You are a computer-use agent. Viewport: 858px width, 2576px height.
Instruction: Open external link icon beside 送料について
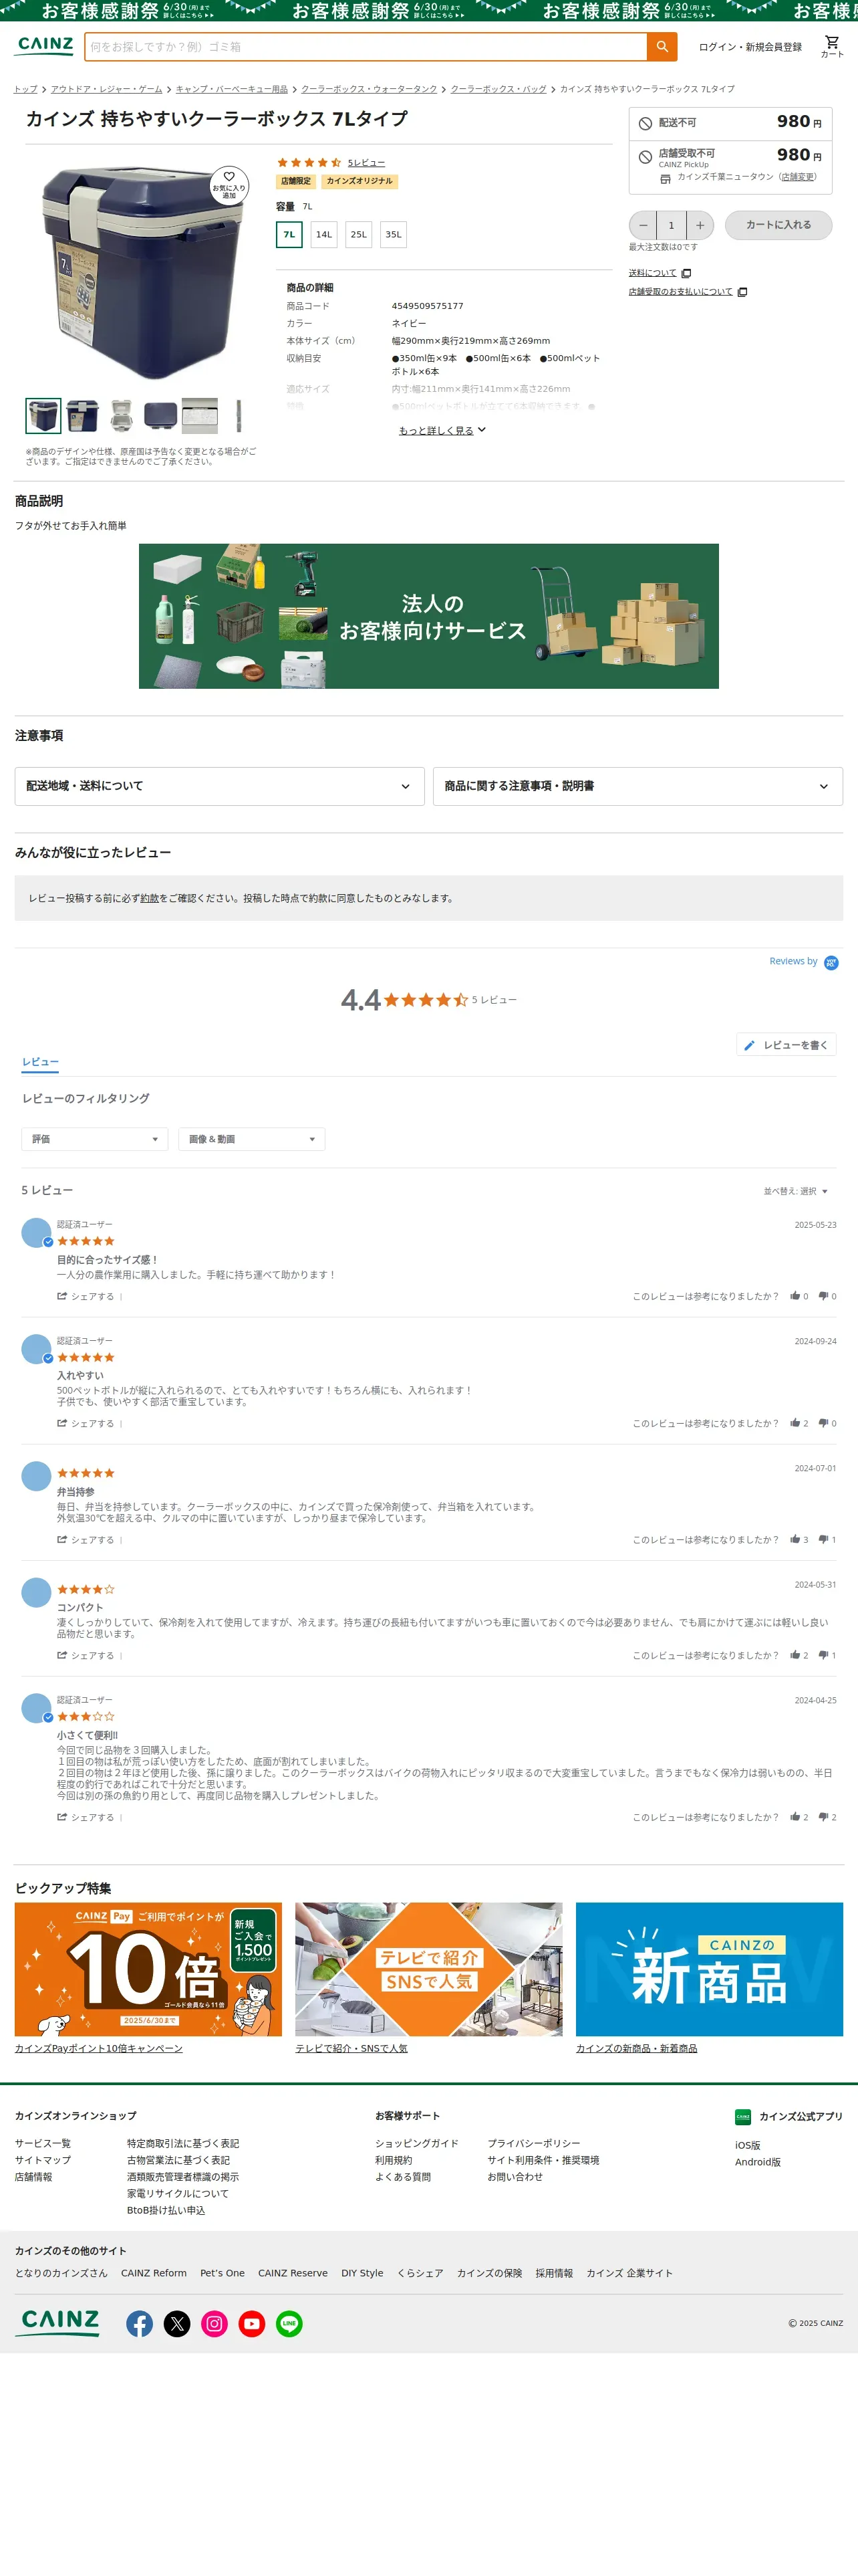point(686,273)
